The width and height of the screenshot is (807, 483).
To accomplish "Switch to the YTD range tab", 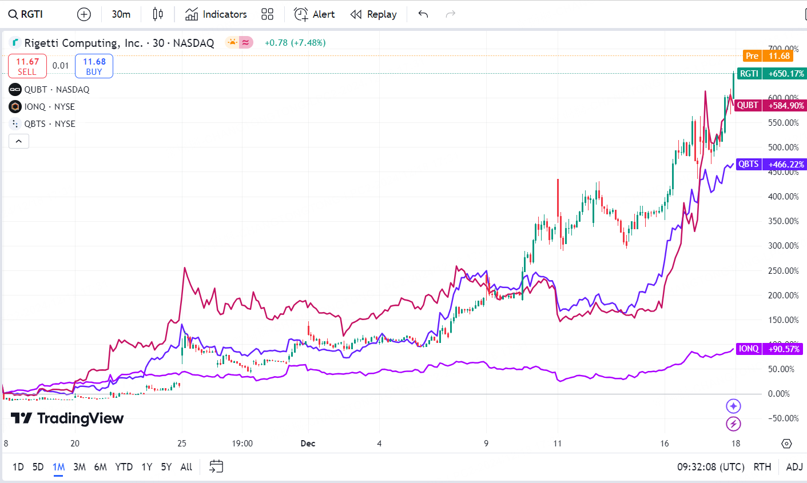I will coord(124,467).
